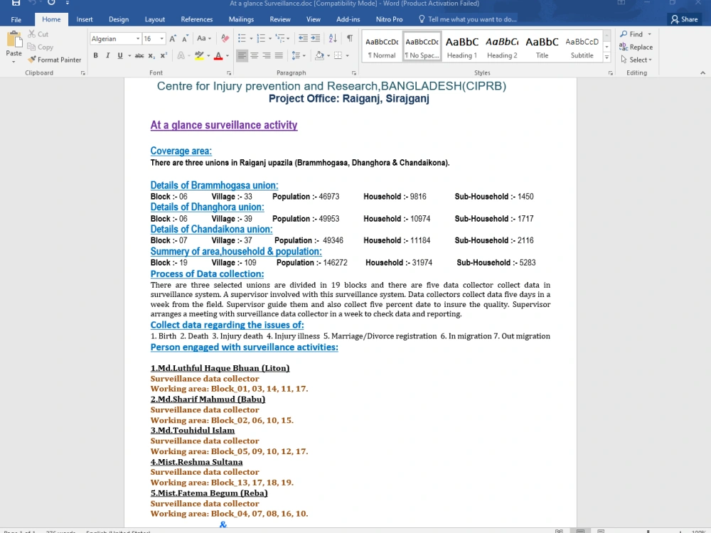Apply paragraph shading paint bucket

[319, 55]
